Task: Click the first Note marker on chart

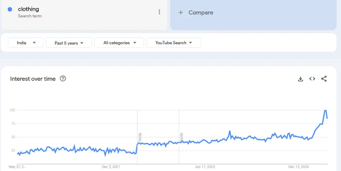Action: tap(140, 137)
